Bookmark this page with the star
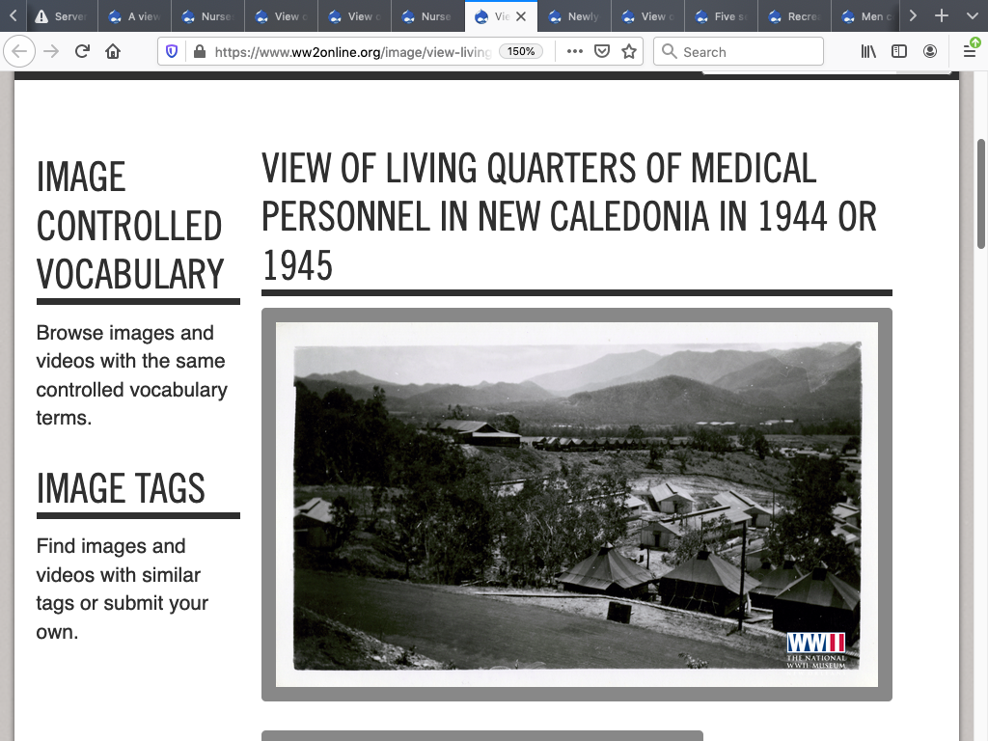 [629, 52]
